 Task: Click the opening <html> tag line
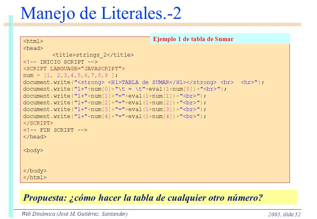point(33,41)
